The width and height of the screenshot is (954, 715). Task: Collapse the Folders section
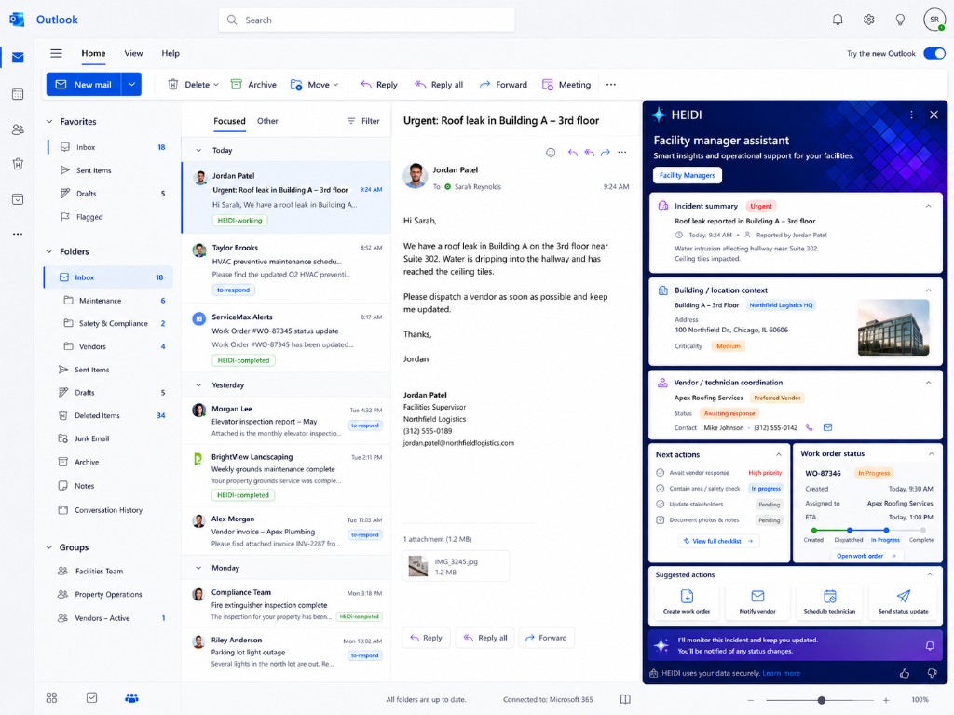coord(49,251)
